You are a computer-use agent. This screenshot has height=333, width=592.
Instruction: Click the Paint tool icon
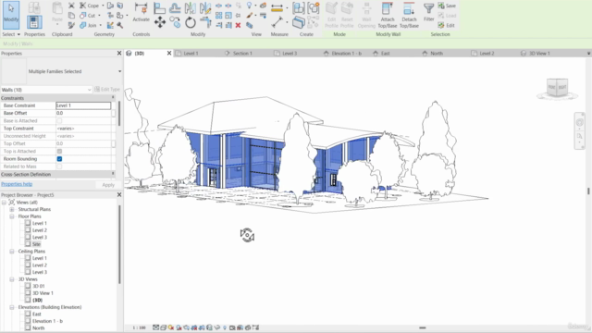pos(249,16)
